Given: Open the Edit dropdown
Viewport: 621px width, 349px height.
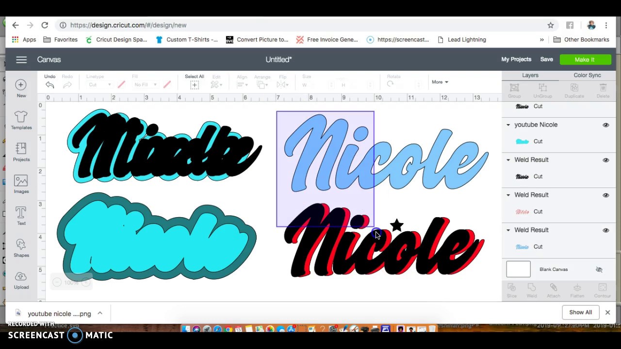Looking at the screenshot, I should (x=216, y=85).
